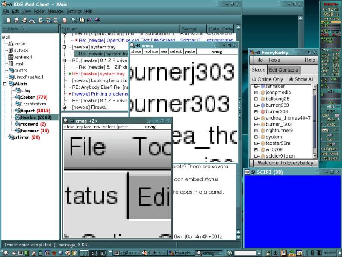
Task: Click the replace button in xmag <2>
Action: pos(84,127)
